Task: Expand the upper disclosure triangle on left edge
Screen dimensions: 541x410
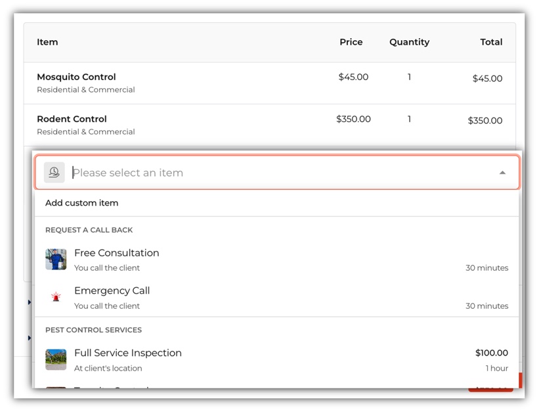Action: pos(30,302)
